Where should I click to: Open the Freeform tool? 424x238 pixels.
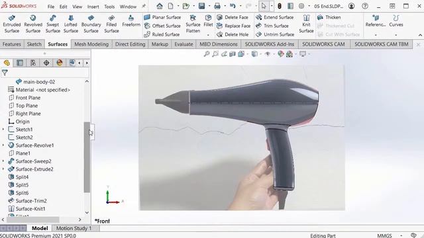(131, 21)
